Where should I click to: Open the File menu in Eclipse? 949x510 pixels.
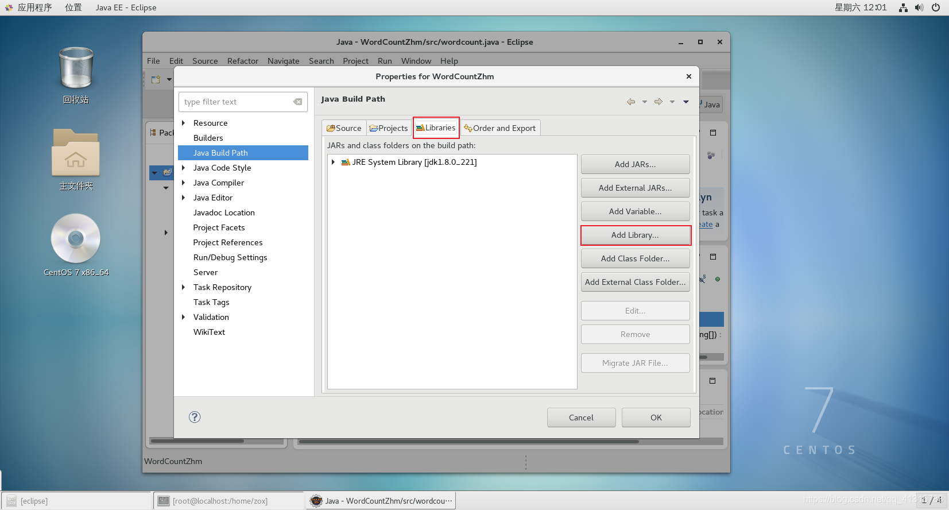[153, 61]
